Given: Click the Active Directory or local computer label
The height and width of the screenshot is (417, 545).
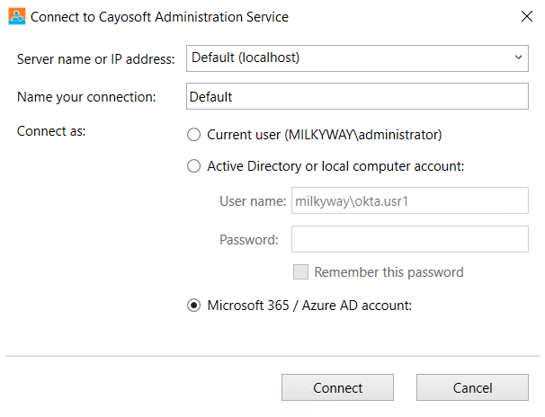Looking at the screenshot, I should [335, 166].
